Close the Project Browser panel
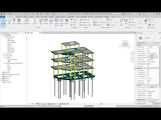Screen dimensions: 161x120 [25, 33]
